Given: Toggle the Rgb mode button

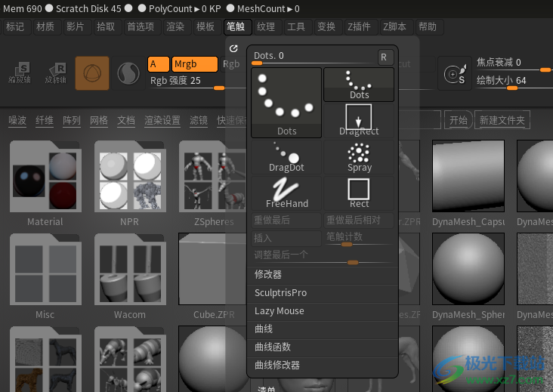Looking at the screenshot, I should tap(231, 64).
